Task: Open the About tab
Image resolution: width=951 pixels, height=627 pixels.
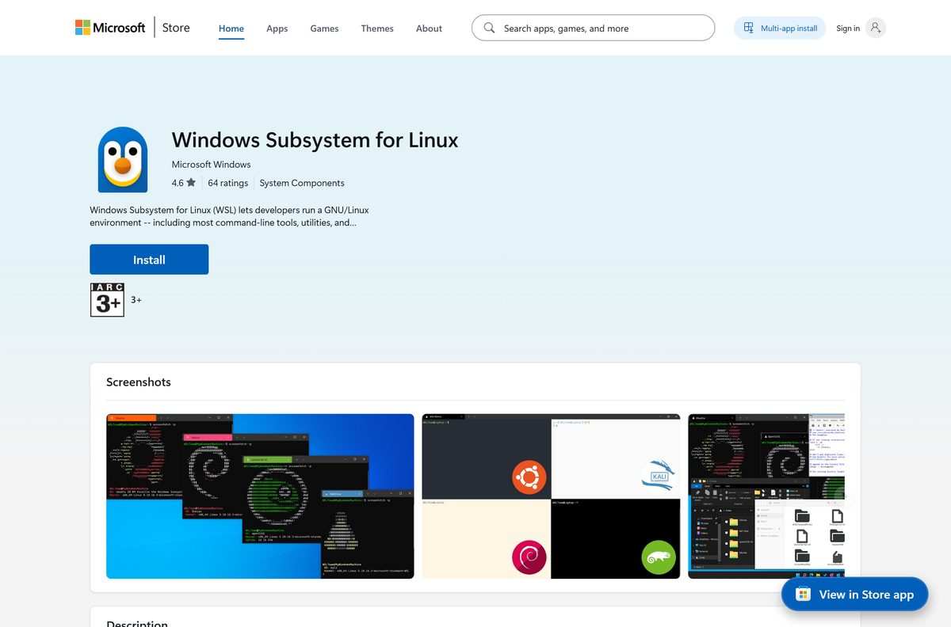Action: coord(429,28)
